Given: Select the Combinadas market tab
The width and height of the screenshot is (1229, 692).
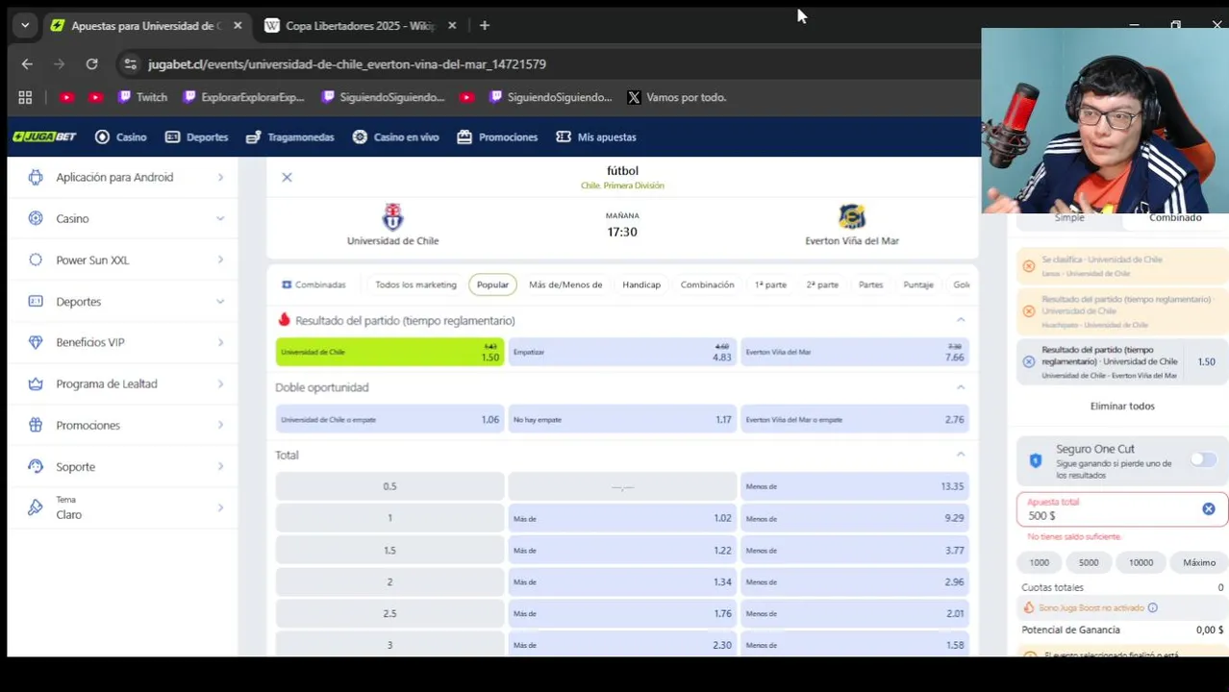Looking at the screenshot, I should (x=314, y=284).
